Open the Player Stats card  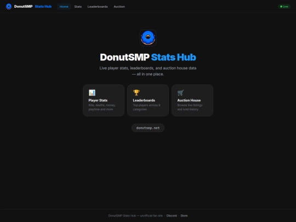click(x=104, y=100)
